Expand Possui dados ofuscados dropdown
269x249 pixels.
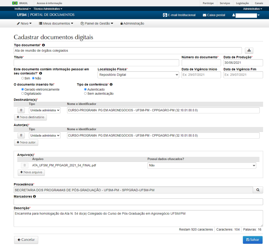(201, 165)
